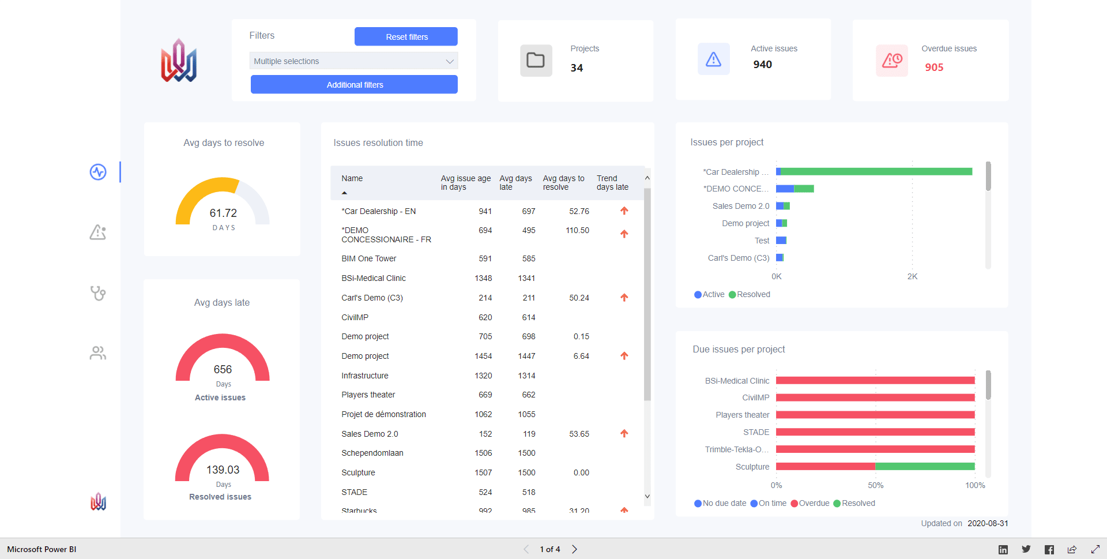
Task: Toggle the On time legend item
Action: coord(769,503)
